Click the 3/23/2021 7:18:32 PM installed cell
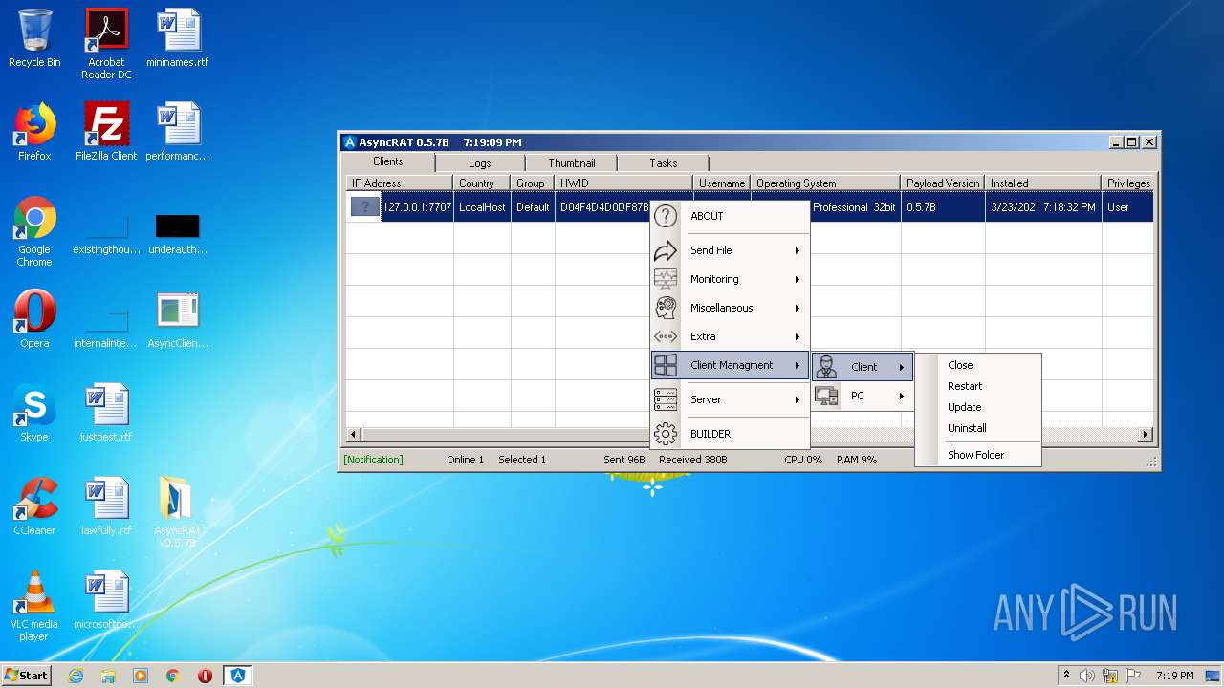 tap(1043, 207)
